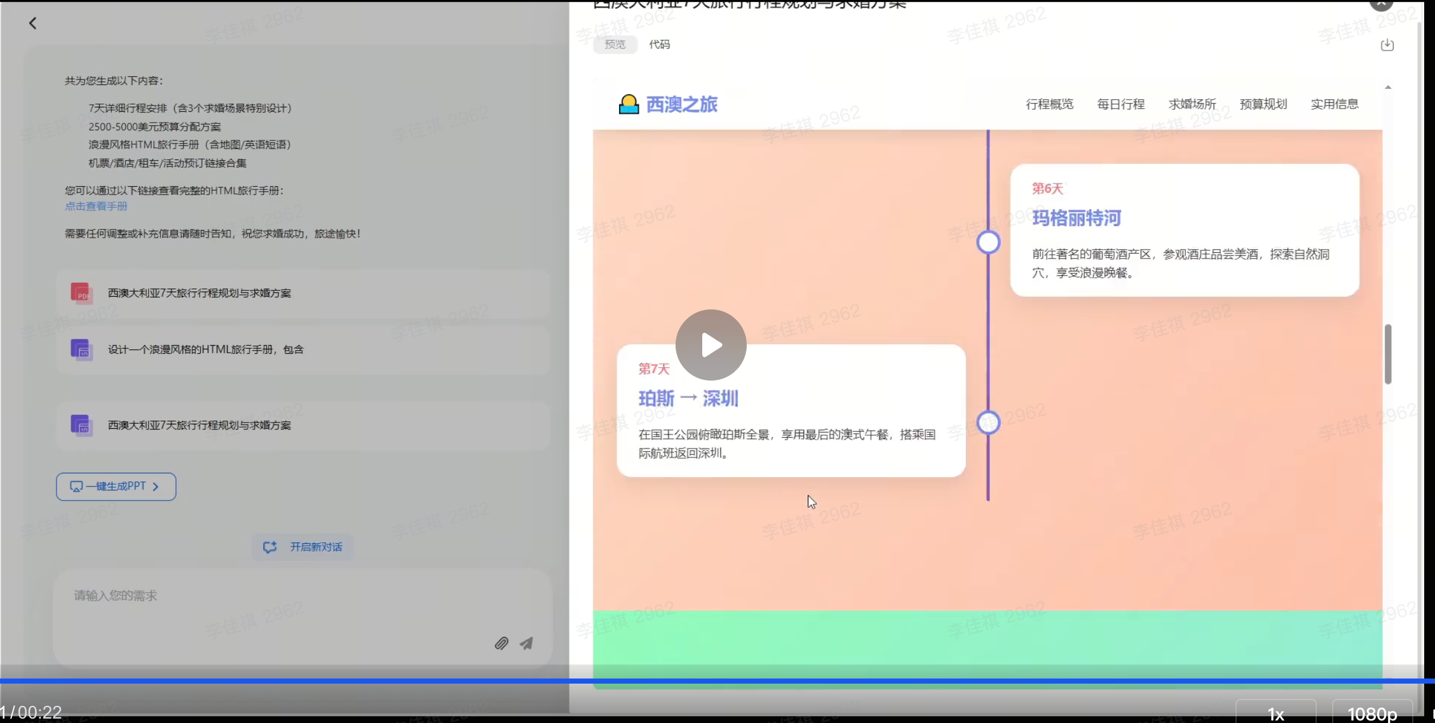The width and height of the screenshot is (1435, 723).
Task: Select the 预览 tab
Action: [615, 44]
